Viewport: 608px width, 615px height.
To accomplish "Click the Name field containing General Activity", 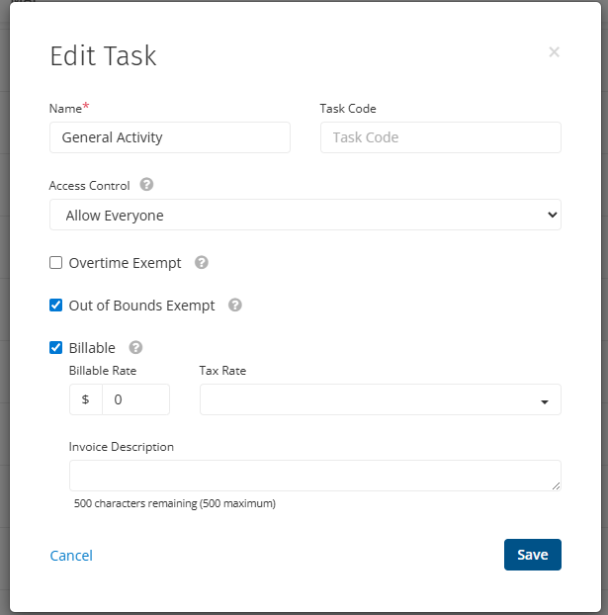I will [169, 137].
